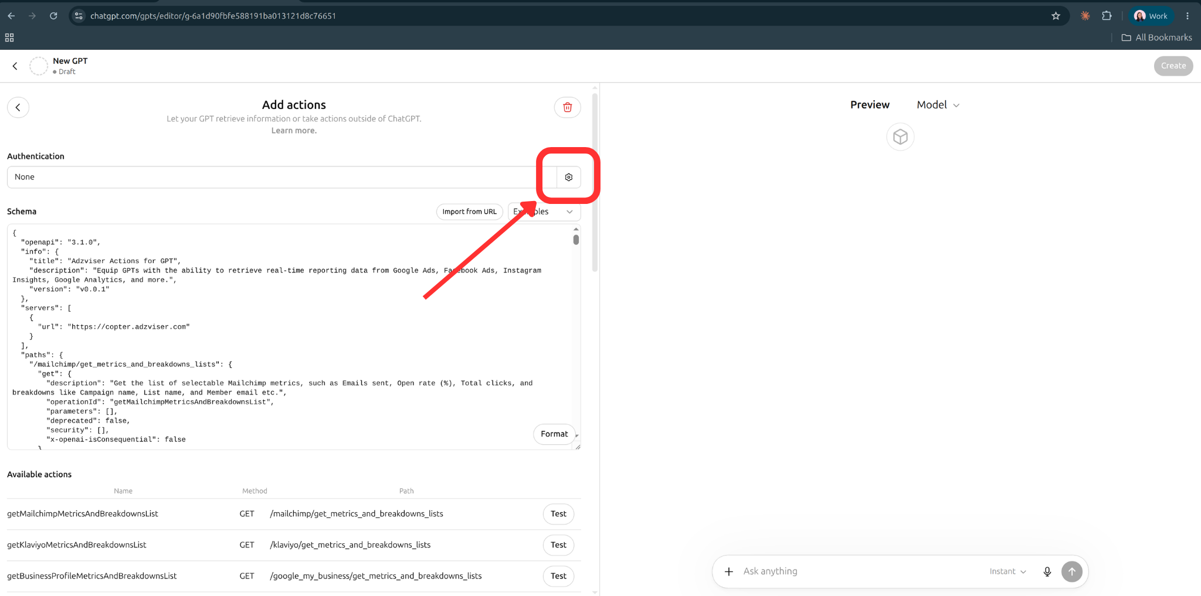Click the browser forward arrow

[x=32, y=16]
